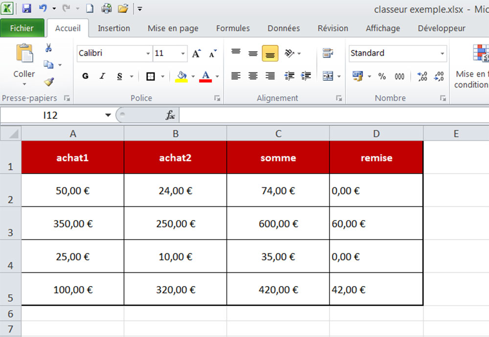The image size is (489, 337).
Task: Open border style dropdown arrow
Action: pos(162,76)
